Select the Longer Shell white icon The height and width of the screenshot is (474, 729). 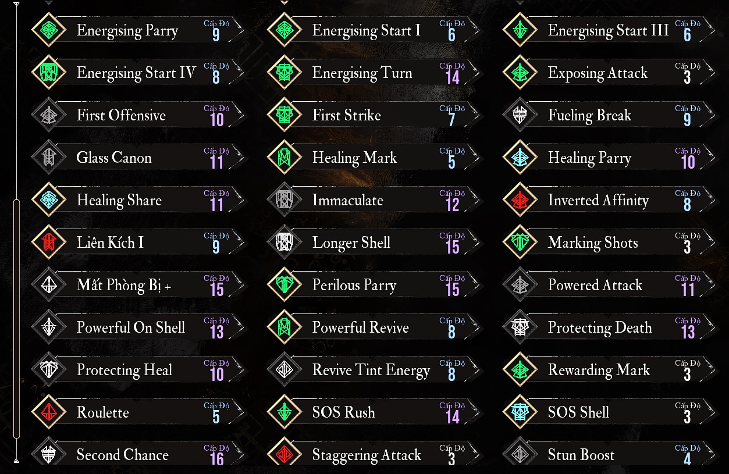[285, 243]
